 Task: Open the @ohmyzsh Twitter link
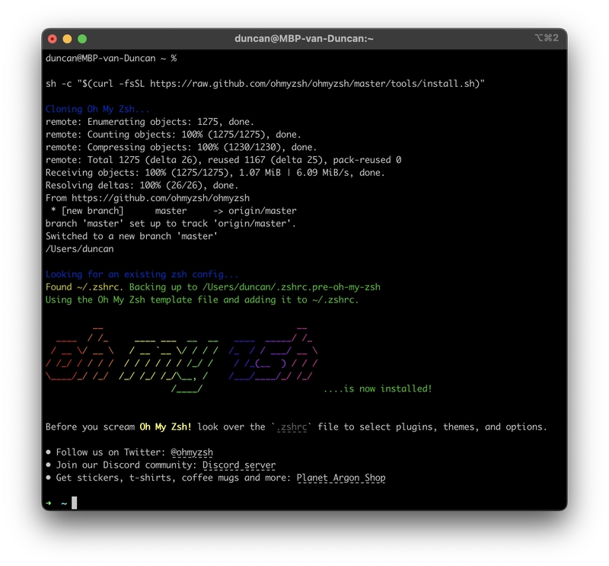coord(192,452)
